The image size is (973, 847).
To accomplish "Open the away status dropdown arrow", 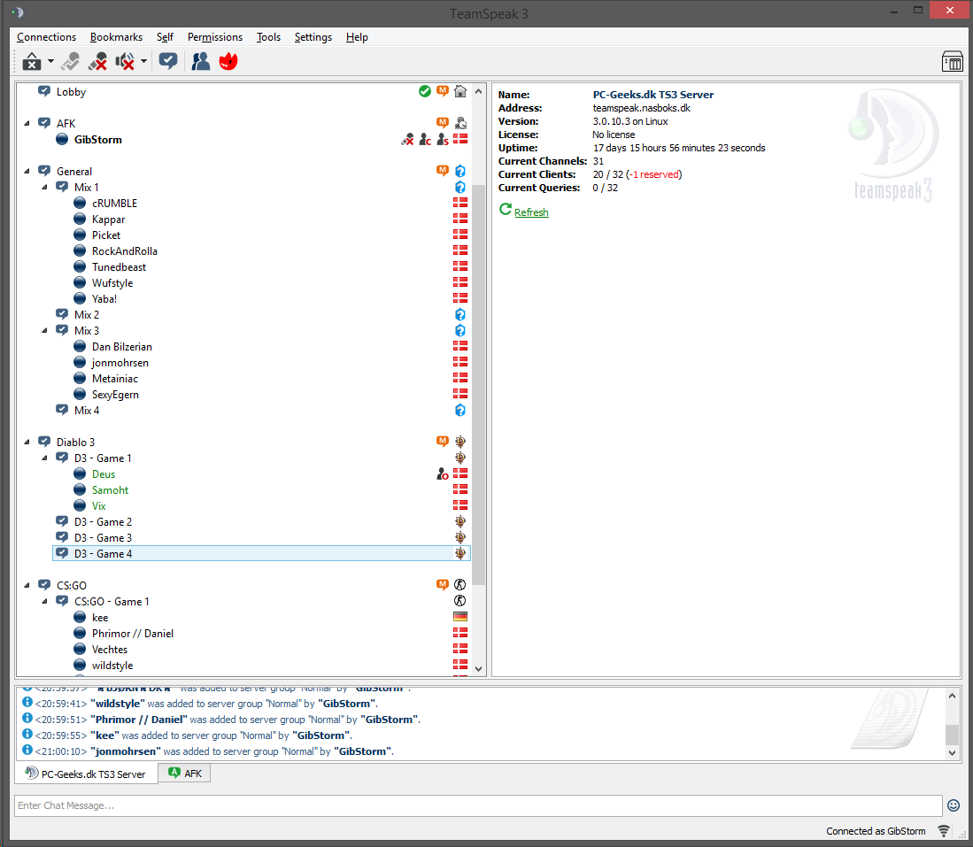I will point(50,61).
